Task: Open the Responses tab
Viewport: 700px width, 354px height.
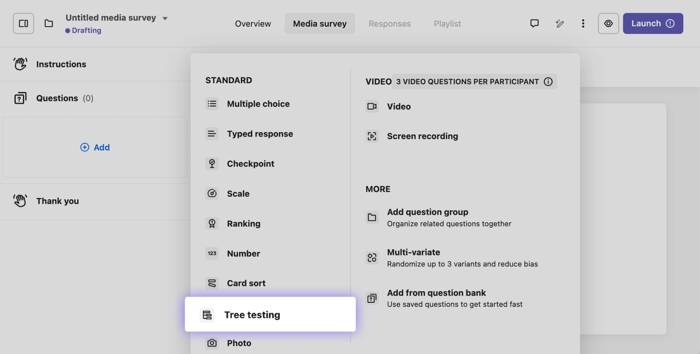Action: click(x=389, y=24)
